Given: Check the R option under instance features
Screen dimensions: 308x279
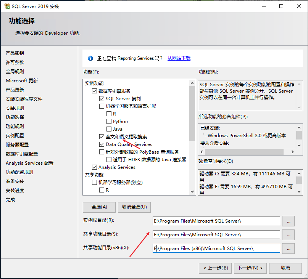Looking at the screenshot, I should tap(109, 114).
